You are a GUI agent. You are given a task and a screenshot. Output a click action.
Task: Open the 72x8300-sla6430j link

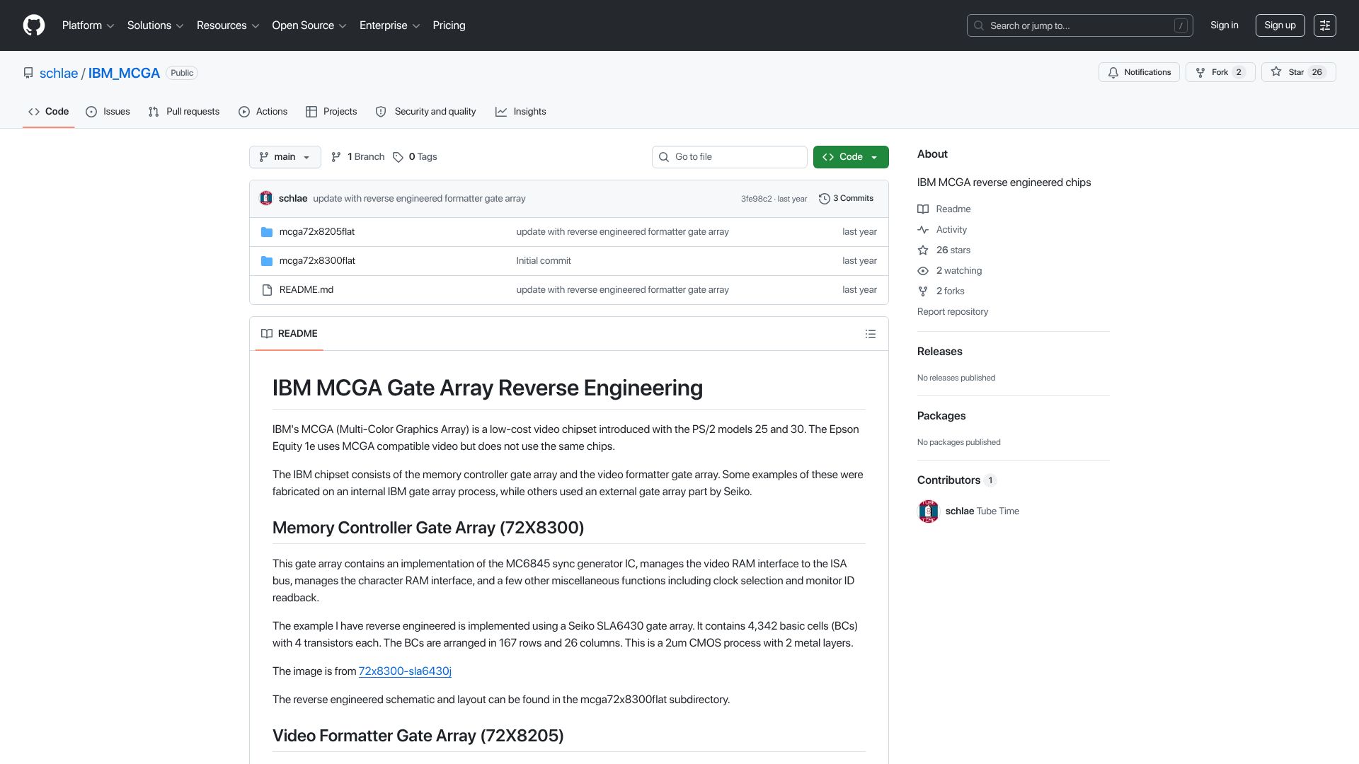pyautogui.click(x=405, y=671)
